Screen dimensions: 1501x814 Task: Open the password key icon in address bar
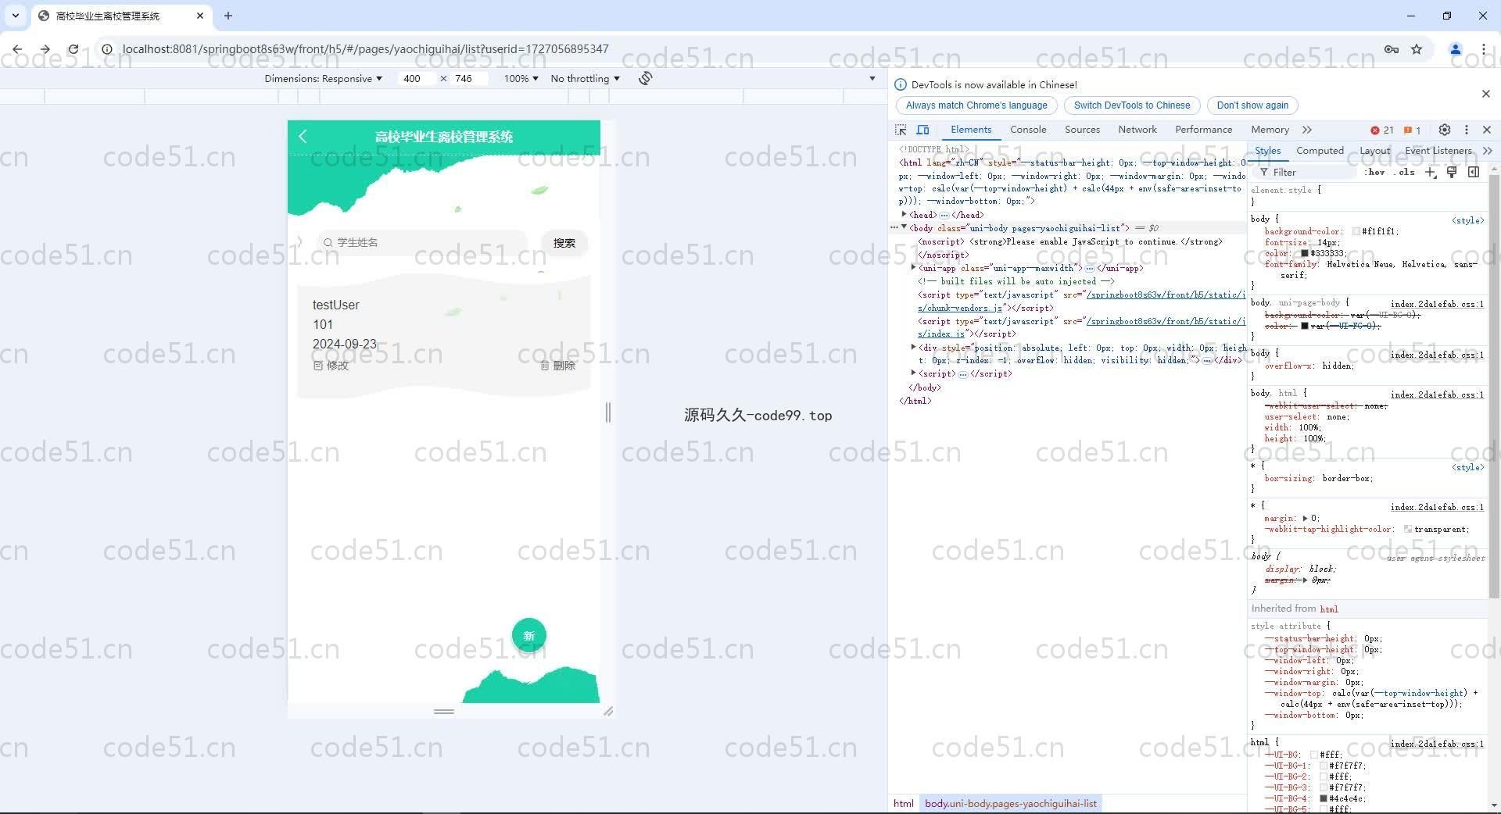pyautogui.click(x=1392, y=49)
